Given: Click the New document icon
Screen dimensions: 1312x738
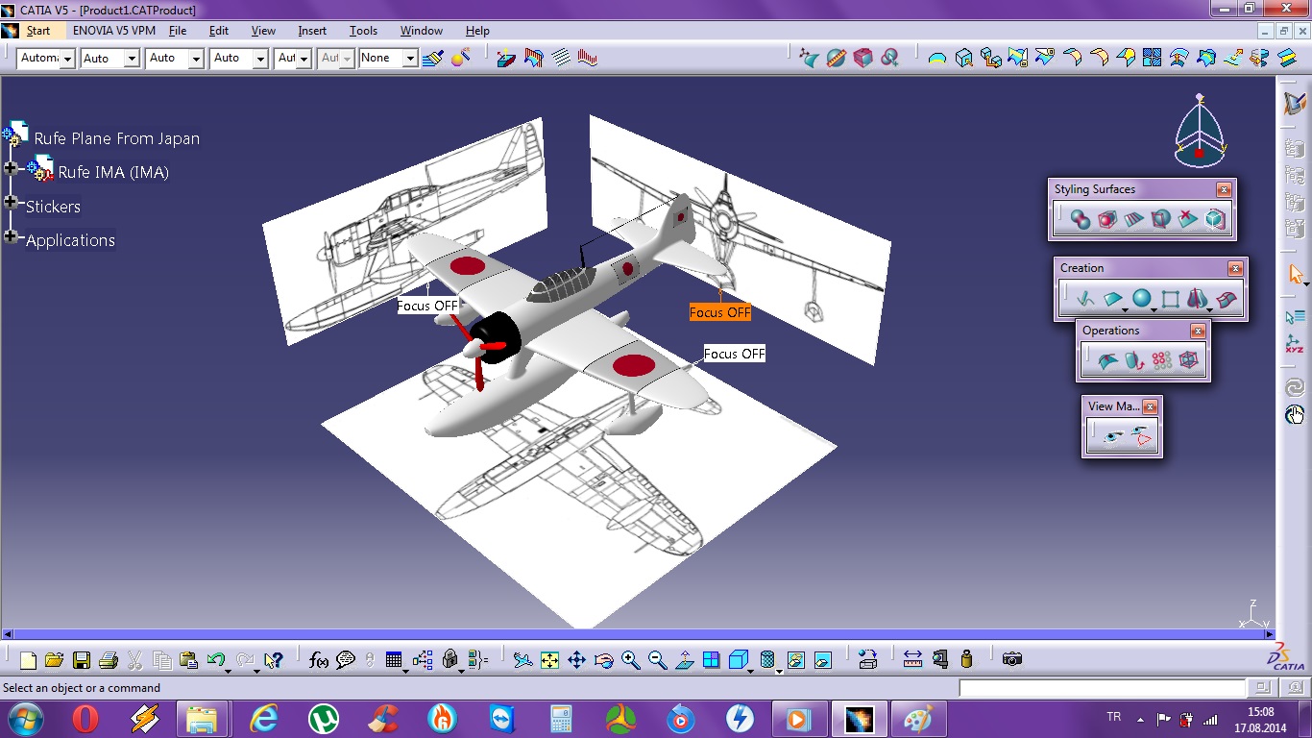Looking at the screenshot, I should point(28,660).
